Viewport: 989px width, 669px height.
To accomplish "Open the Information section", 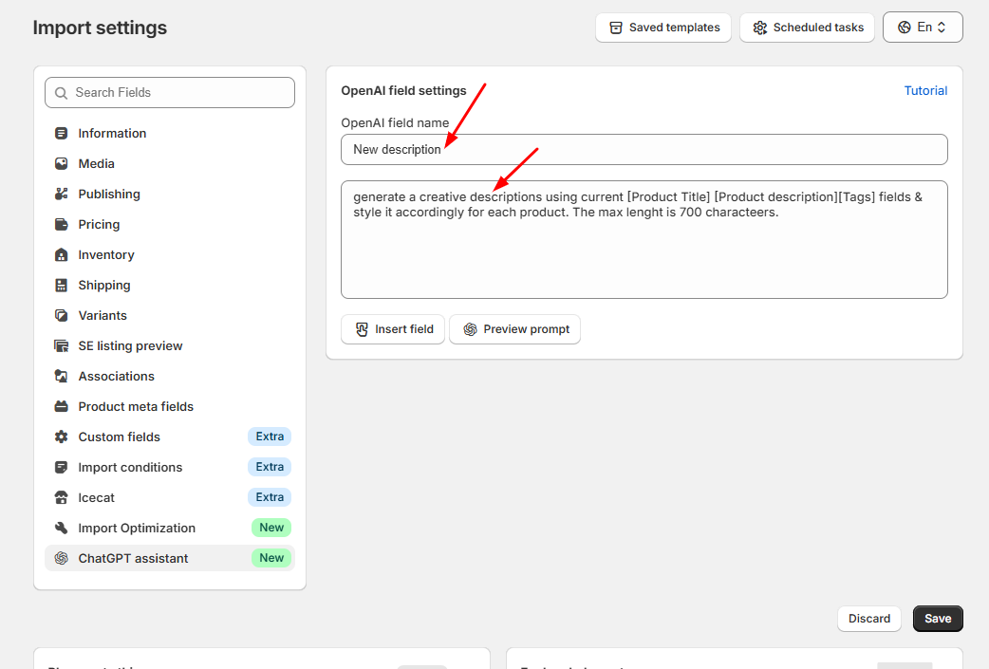I will coord(170,133).
